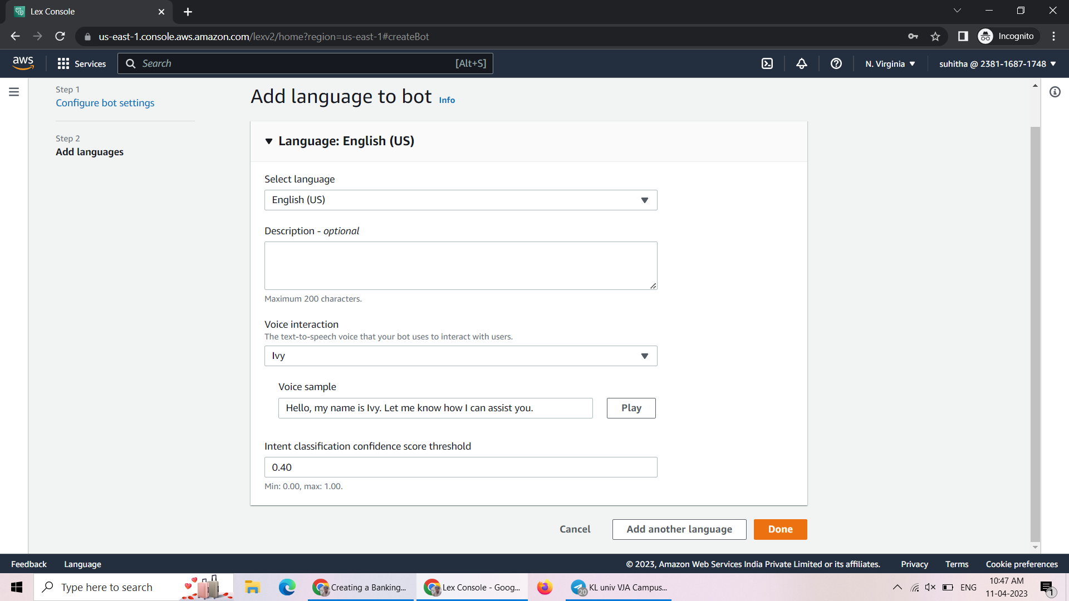This screenshot has height=601, width=1069.
Task: Open the sidebar hamburger menu
Action: pos(13,92)
